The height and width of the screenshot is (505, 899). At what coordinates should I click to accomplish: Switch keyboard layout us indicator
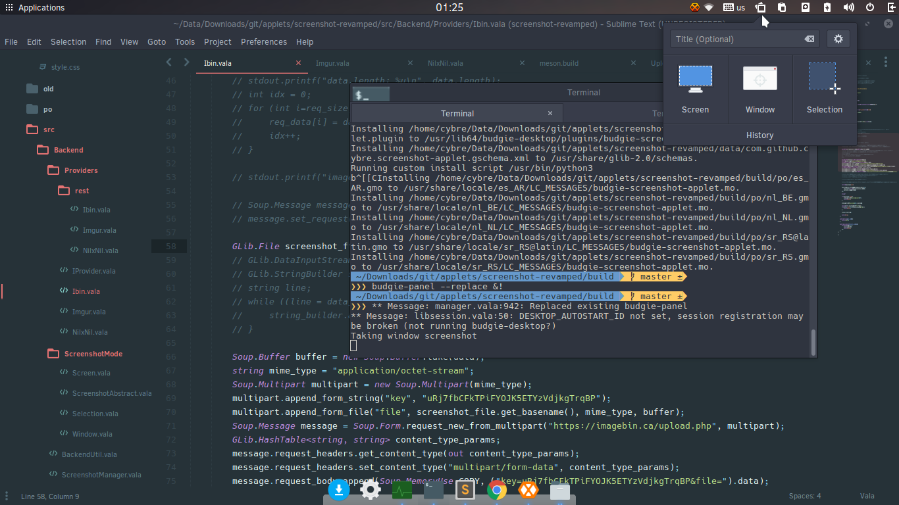click(x=734, y=7)
